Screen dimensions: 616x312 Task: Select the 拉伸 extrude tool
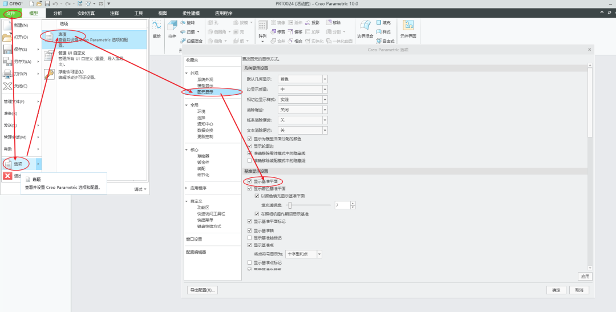[172, 30]
